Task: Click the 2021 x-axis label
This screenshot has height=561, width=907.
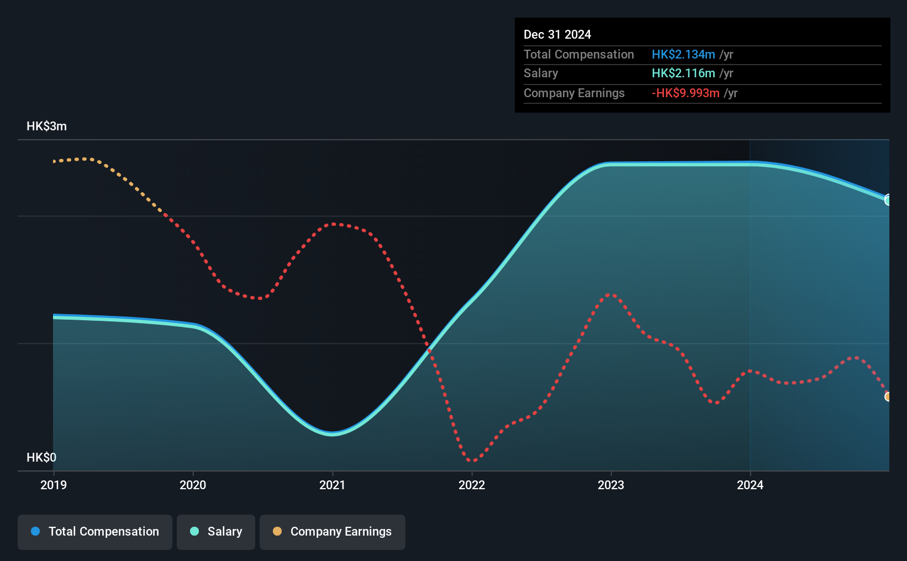Action: 332,485
